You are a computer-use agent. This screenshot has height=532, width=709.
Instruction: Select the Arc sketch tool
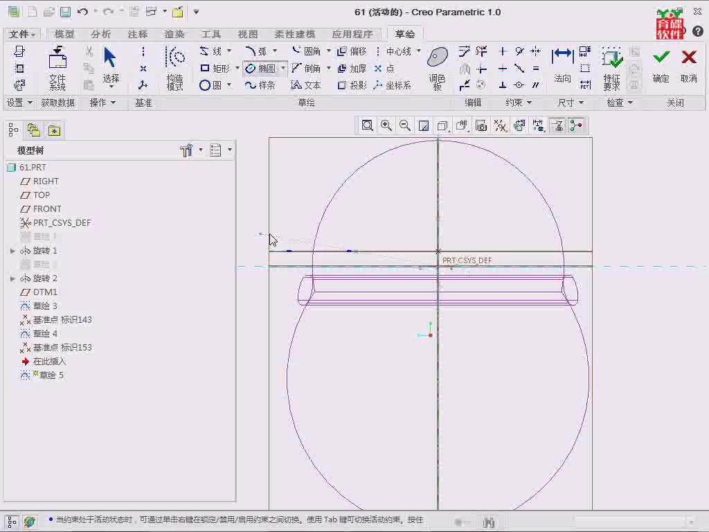tap(256, 51)
